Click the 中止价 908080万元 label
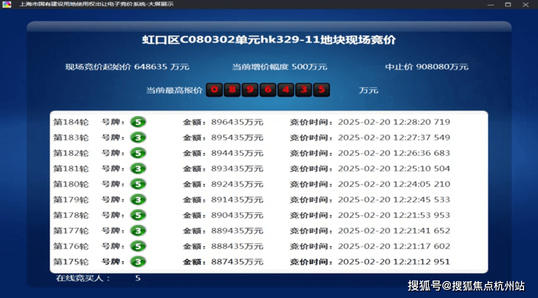538x298 pixels. [426, 67]
